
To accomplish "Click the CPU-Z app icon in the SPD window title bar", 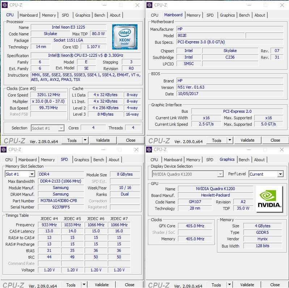I will click(4, 150).
